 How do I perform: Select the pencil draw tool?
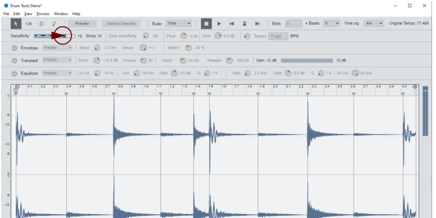pos(54,24)
